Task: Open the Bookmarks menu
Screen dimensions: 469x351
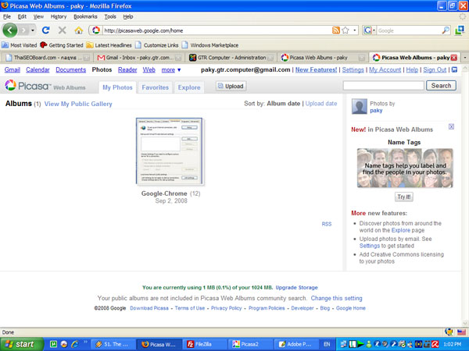Action: 85,16
